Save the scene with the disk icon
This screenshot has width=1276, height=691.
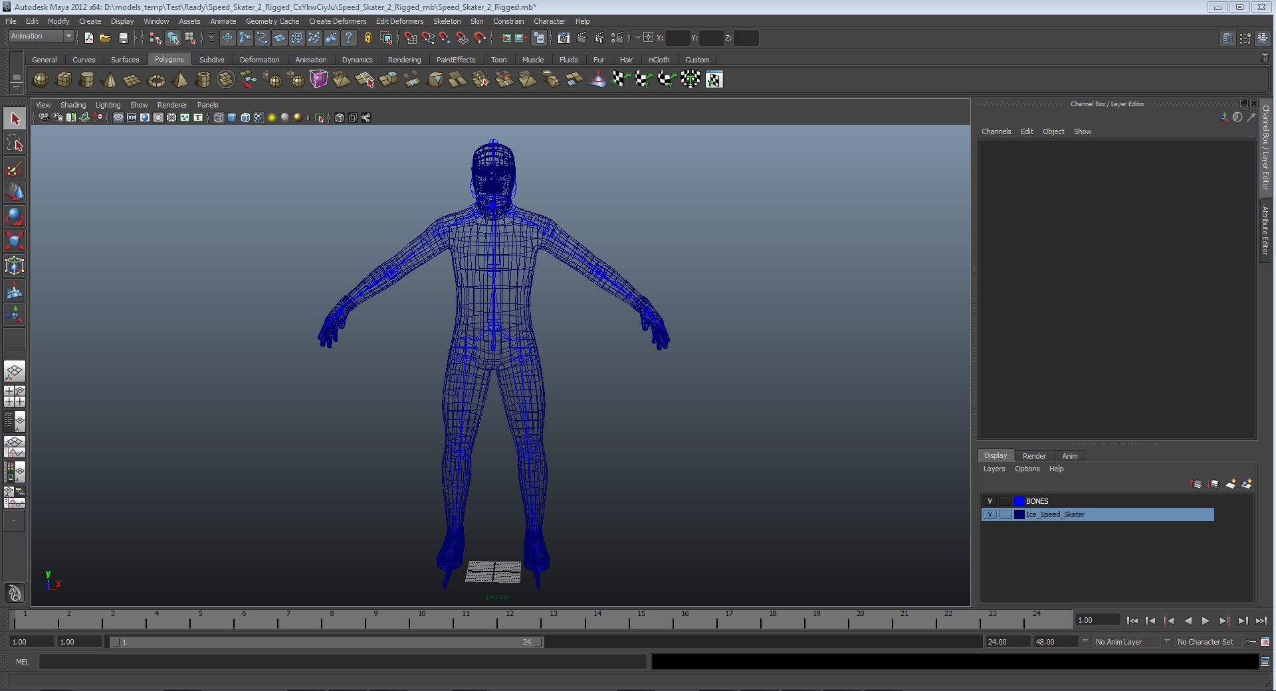click(x=123, y=38)
